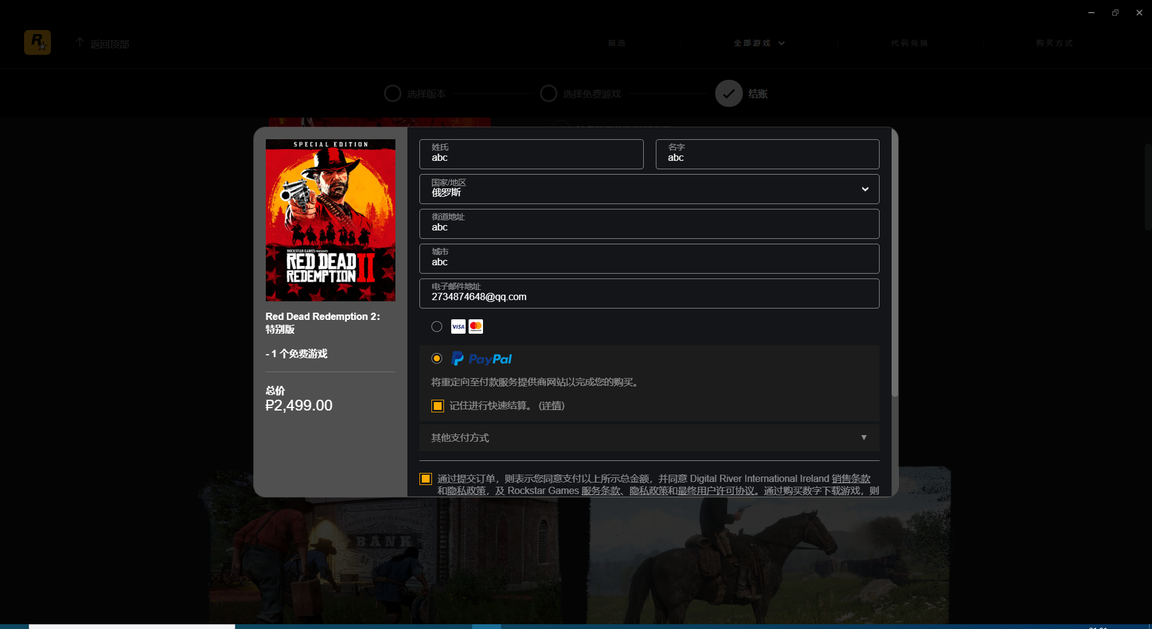
Task: Click the 街道地址 street address field
Action: tap(649, 224)
